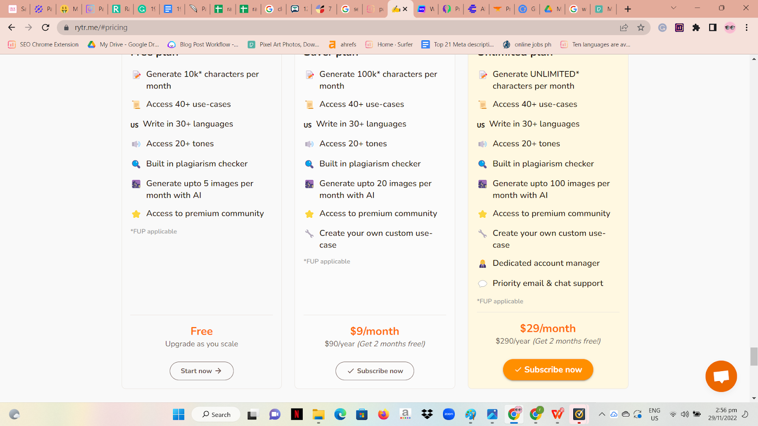Open the Chrome profile avatar
The width and height of the screenshot is (758, 426).
point(730,27)
